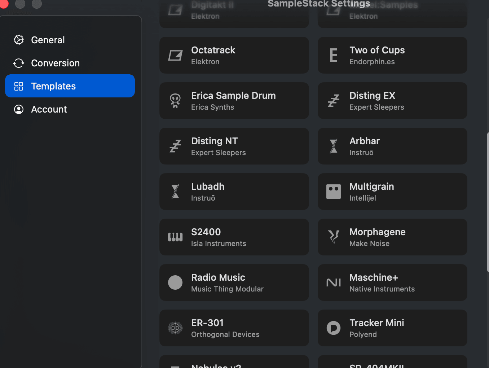
Task: Open the Digitakt II Elektron template
Action: 234,14
